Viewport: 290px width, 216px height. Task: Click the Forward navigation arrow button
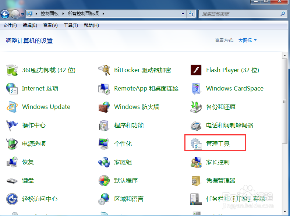[15, 14]
